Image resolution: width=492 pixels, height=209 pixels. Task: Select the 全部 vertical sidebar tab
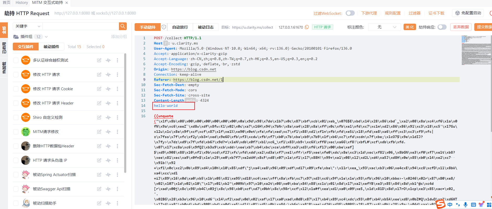point(4,30)
